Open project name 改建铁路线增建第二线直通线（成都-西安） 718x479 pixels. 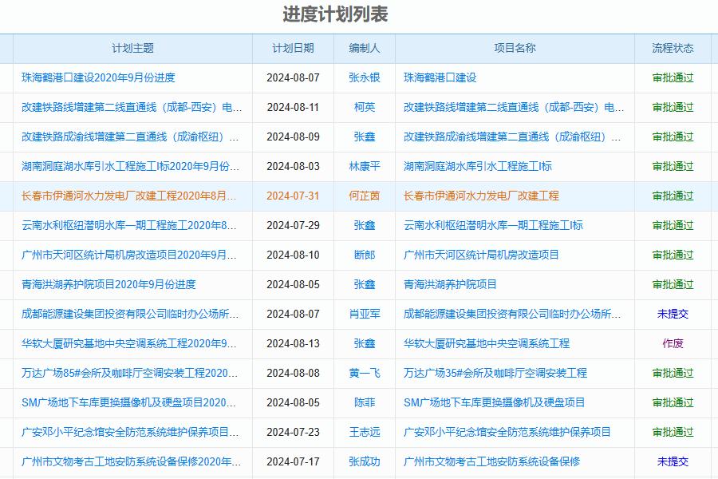(514, 107)
